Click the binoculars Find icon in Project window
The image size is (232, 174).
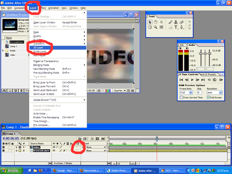pyautogui.click(x=4, y=90)
